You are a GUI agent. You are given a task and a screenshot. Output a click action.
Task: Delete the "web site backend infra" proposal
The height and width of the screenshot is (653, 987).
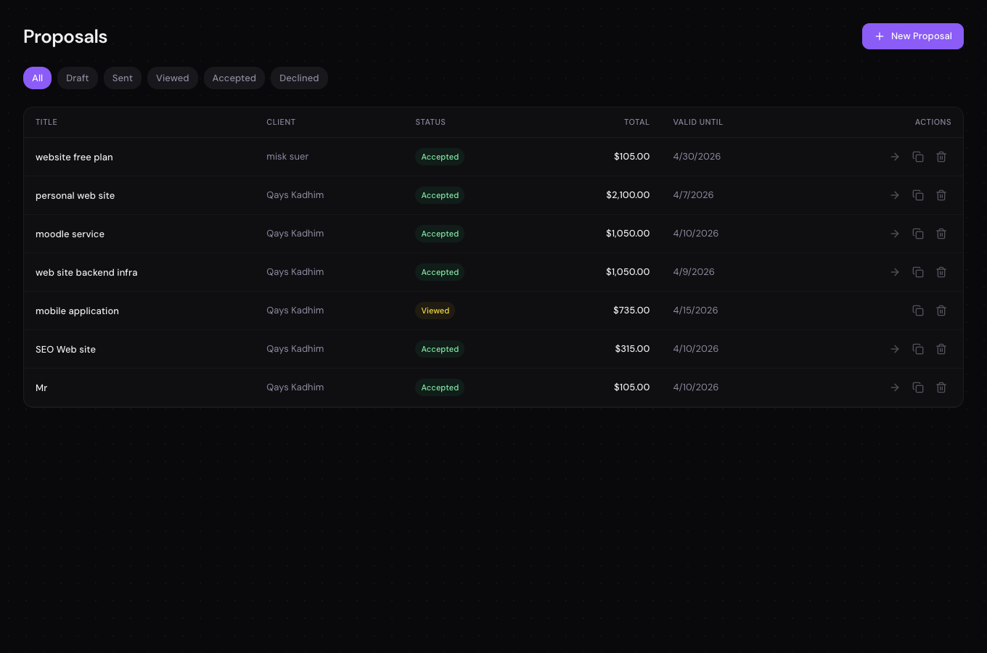point(941,272)
